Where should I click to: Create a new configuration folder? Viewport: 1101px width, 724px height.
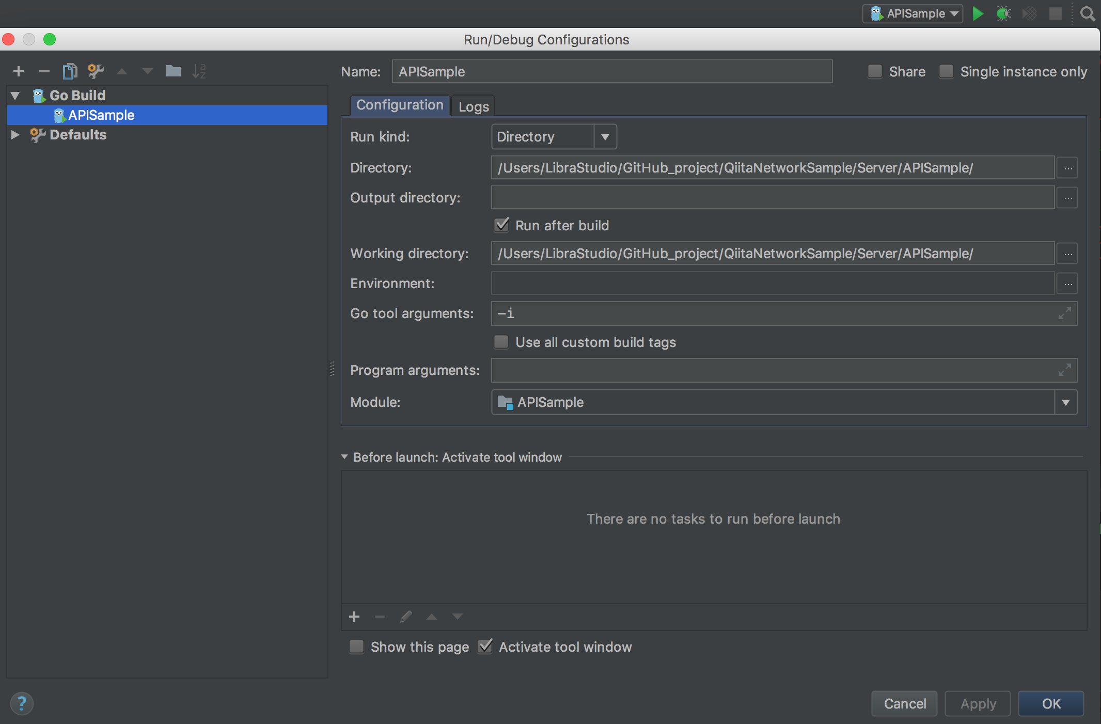coord(174,71)
